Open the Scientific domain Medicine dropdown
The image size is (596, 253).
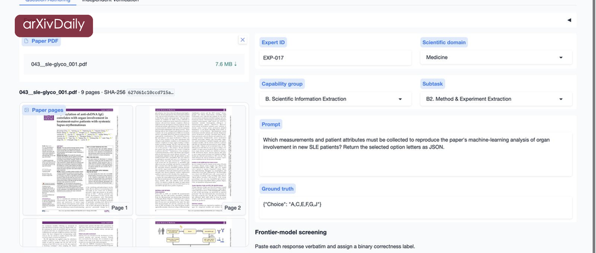click(496, 57)
